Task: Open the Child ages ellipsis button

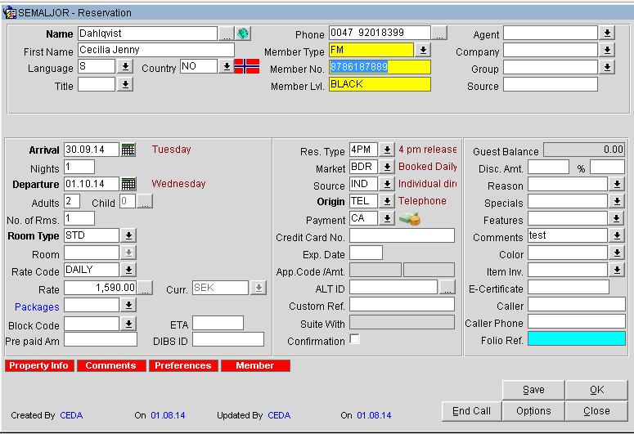Action: [145, 201]
